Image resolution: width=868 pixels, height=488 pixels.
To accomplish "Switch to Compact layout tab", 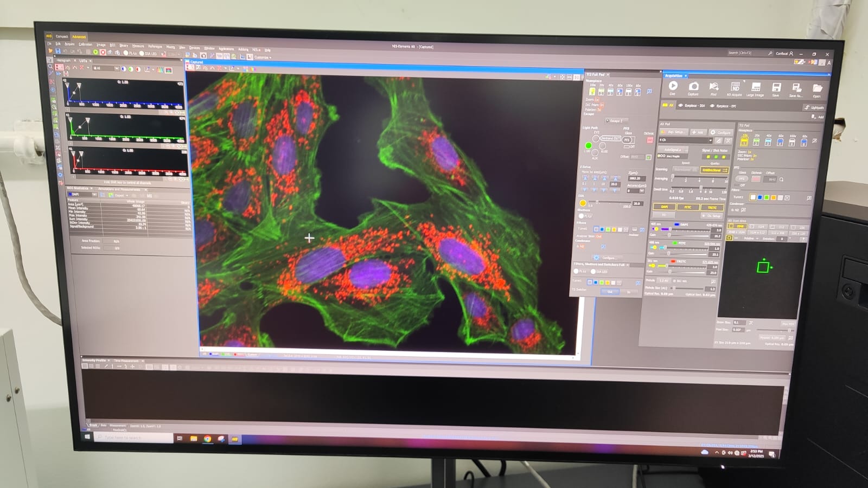I will (x=62, y=36).
